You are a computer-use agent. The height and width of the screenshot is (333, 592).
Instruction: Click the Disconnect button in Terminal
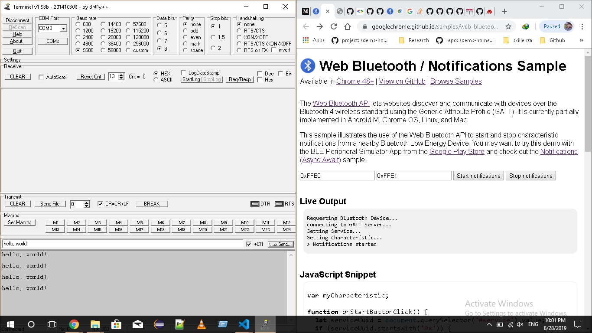tap(17, 20)
